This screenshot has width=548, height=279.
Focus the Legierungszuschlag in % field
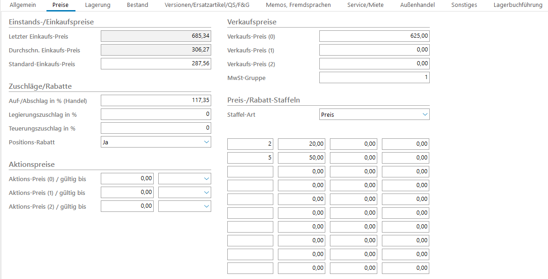(156, 114)
